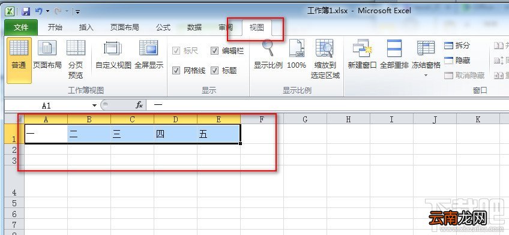Customize Quick Access Toolbar dropdown

77,12
